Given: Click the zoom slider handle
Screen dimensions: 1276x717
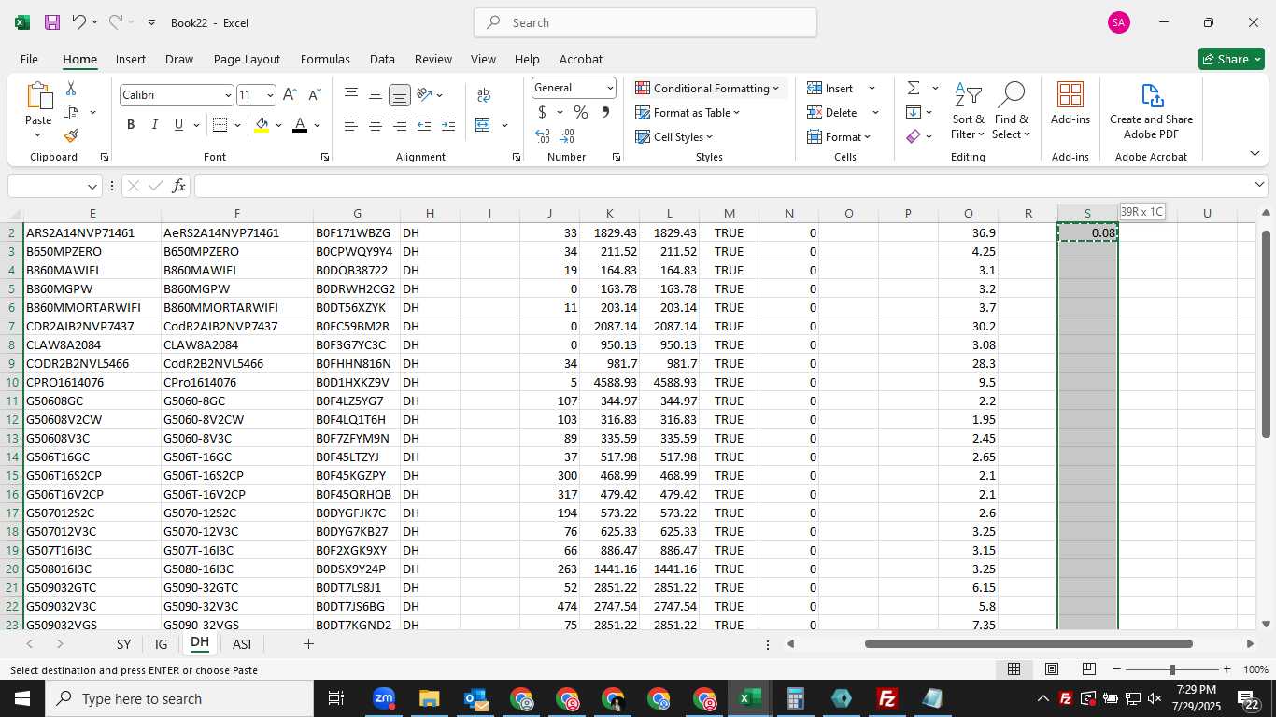Looking at the screenshot, I should click(1172, 669).
